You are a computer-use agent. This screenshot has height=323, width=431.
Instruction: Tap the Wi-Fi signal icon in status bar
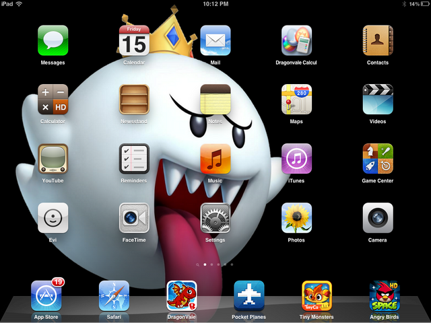point(19,4)
